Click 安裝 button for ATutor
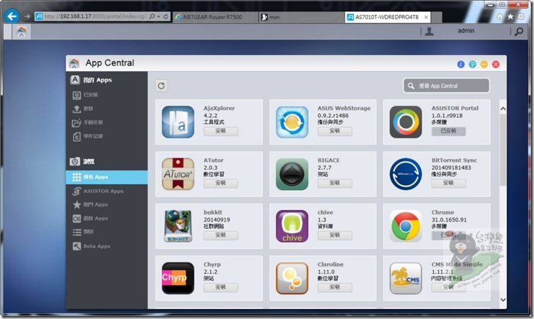 coord(221,183)
